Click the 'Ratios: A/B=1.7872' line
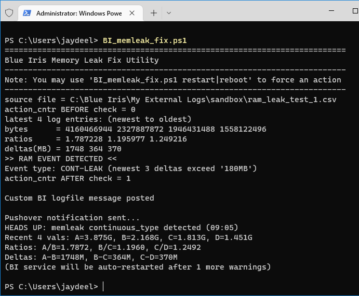Screen dimensions: 359x296 (103, 247)
